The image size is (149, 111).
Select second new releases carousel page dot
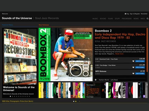coord(76,101)
